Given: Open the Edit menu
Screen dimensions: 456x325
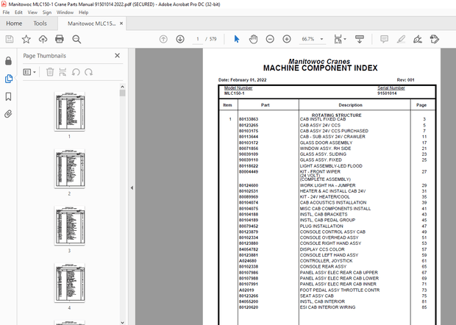Looking at the screenshot, I should tap(18, 12).
